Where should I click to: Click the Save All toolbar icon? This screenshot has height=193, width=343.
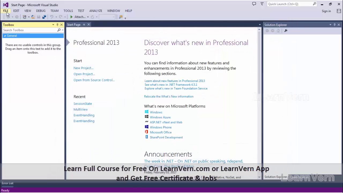pos(44,17)
